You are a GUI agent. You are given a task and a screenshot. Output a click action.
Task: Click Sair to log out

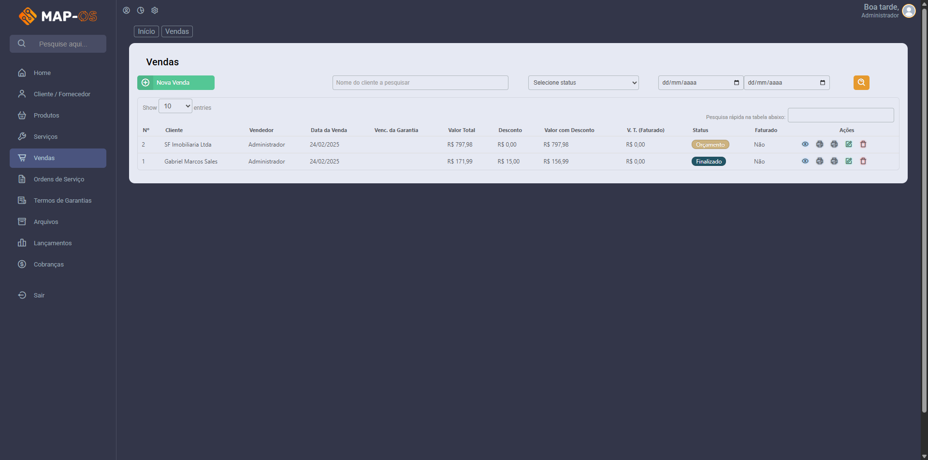(x=58, y=296)
